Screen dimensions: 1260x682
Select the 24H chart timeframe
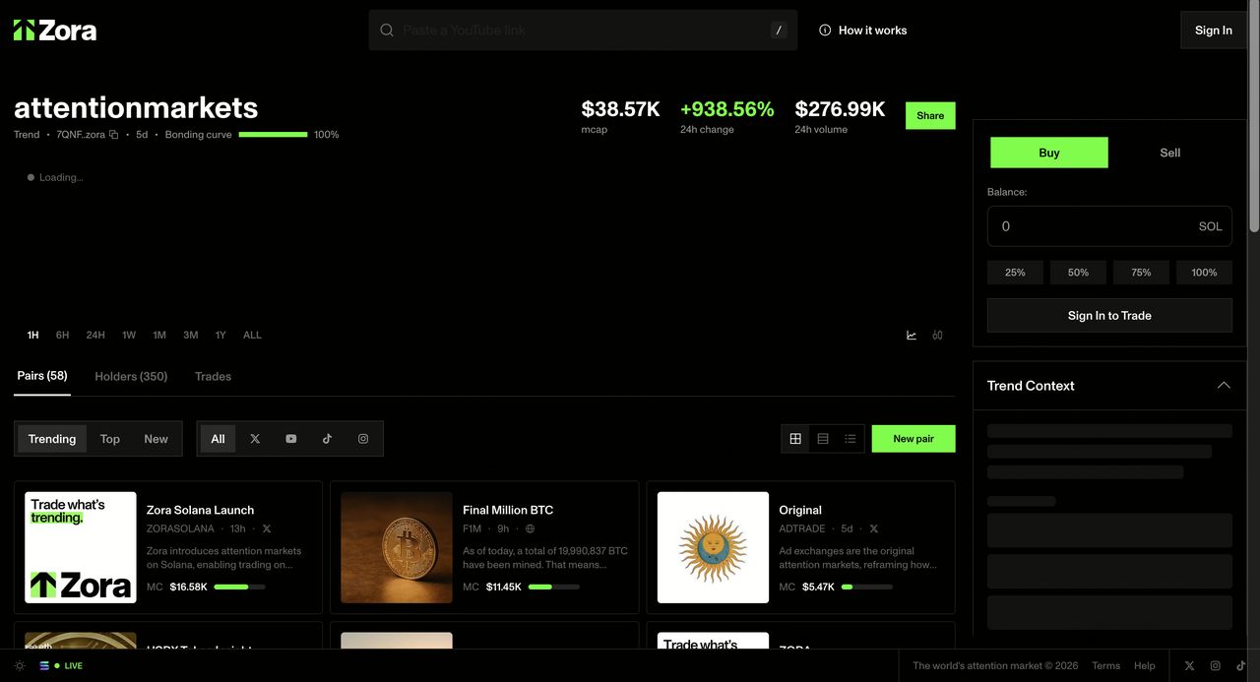95,336
